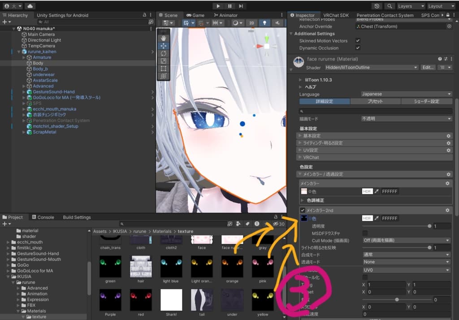Open the Language dropdown set to Japanese
The width and height of the screenshot is (459, 320).
406,94
